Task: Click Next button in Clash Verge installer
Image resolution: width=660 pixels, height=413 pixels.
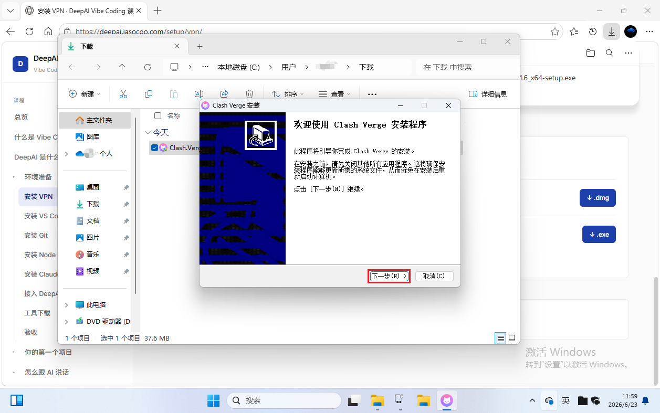Action: (x=389, y=276)
